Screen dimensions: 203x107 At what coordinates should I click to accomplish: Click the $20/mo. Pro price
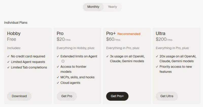coord(64,39)
